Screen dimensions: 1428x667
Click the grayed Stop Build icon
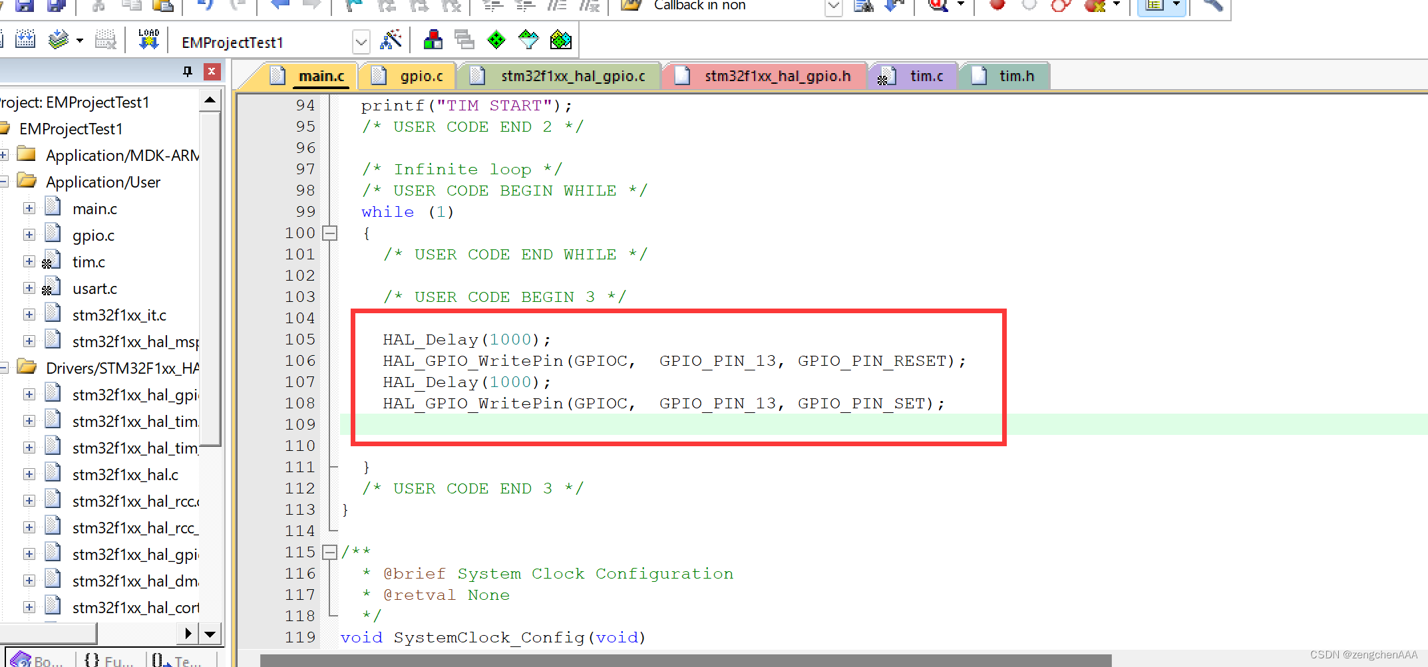click(106, 40)
